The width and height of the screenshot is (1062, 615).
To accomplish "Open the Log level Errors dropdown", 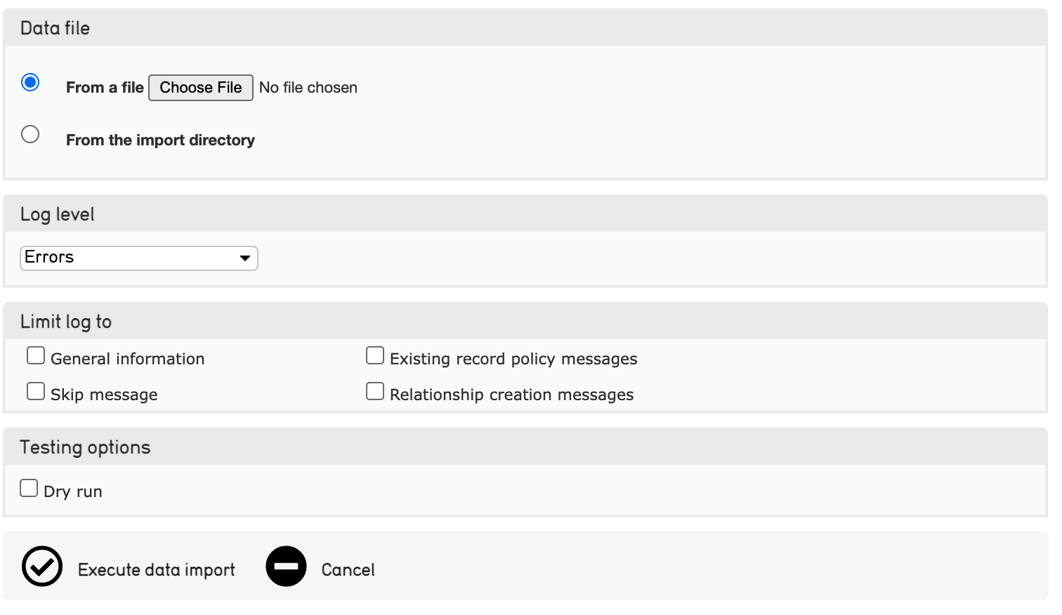I will pyautogui.click(x=138, y=258).
